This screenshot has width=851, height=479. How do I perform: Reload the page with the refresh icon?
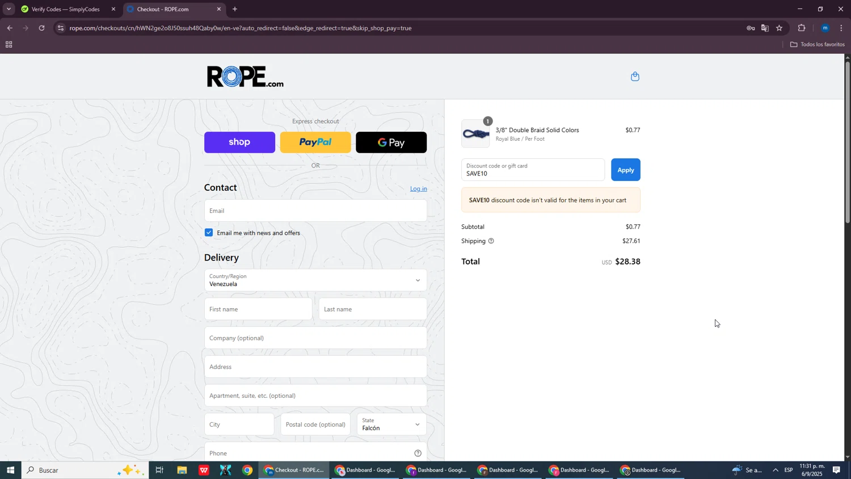[x=41, y=28]
